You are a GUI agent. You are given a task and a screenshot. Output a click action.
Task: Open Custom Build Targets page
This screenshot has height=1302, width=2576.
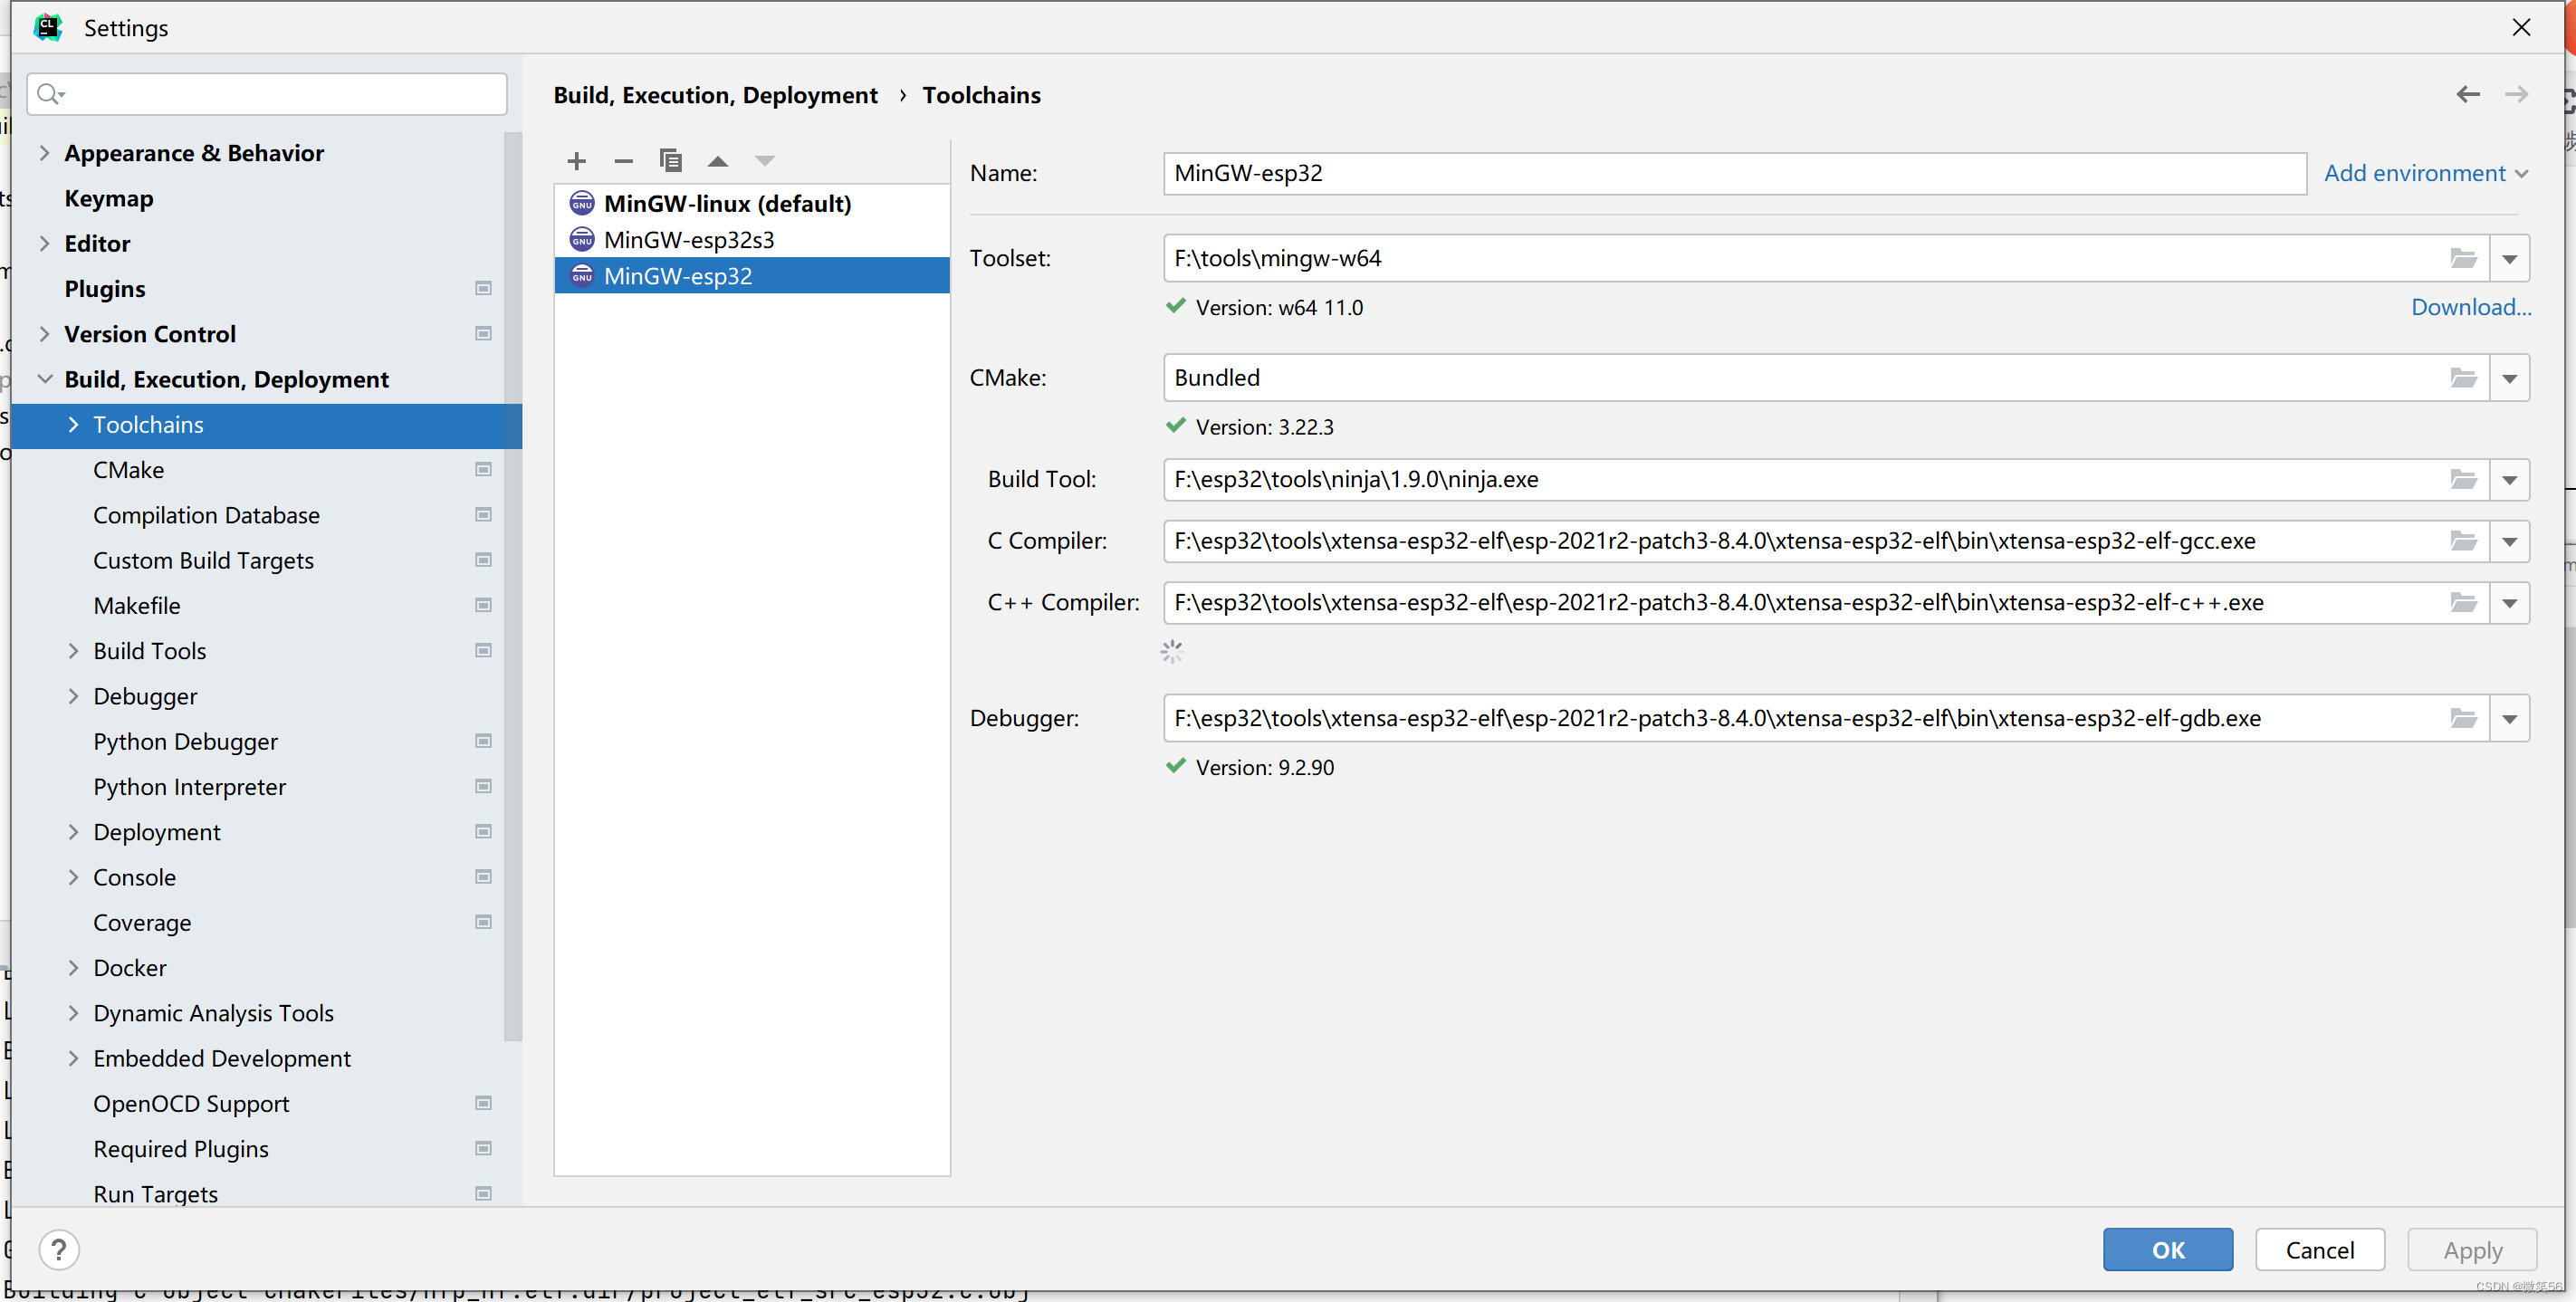coord(203,561)
